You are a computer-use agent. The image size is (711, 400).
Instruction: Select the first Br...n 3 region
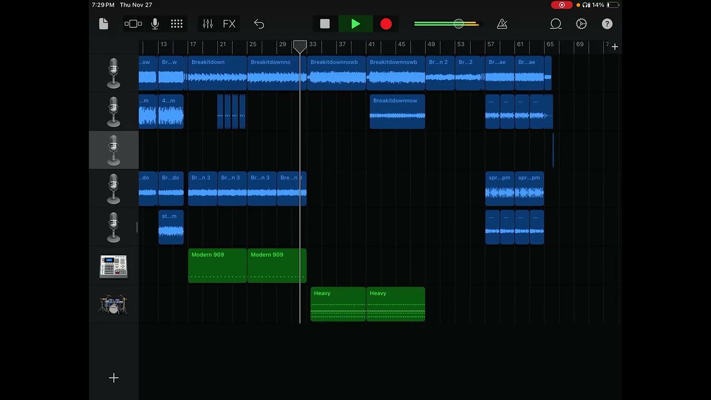click(202, 189)
